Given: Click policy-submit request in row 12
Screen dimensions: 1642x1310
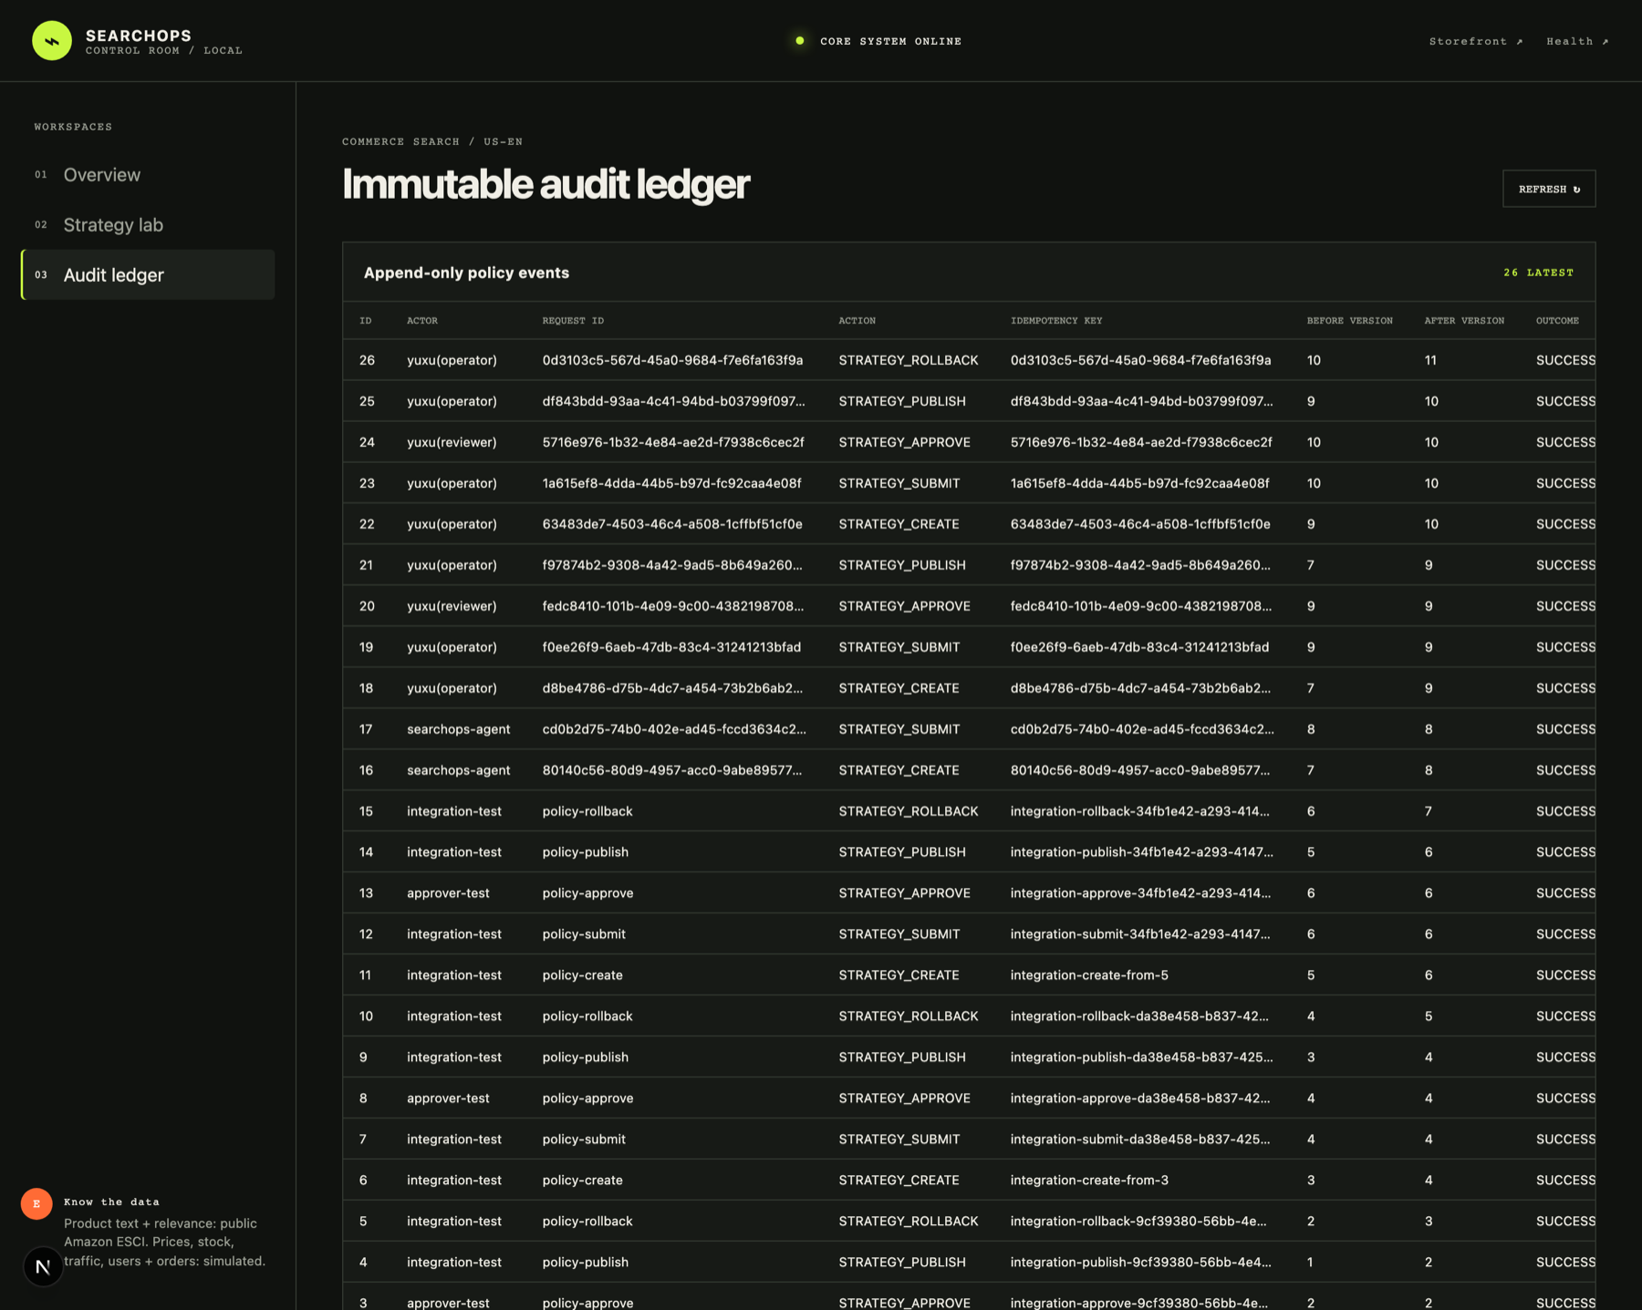Looking at the screenshot, I should click(584, 934).
